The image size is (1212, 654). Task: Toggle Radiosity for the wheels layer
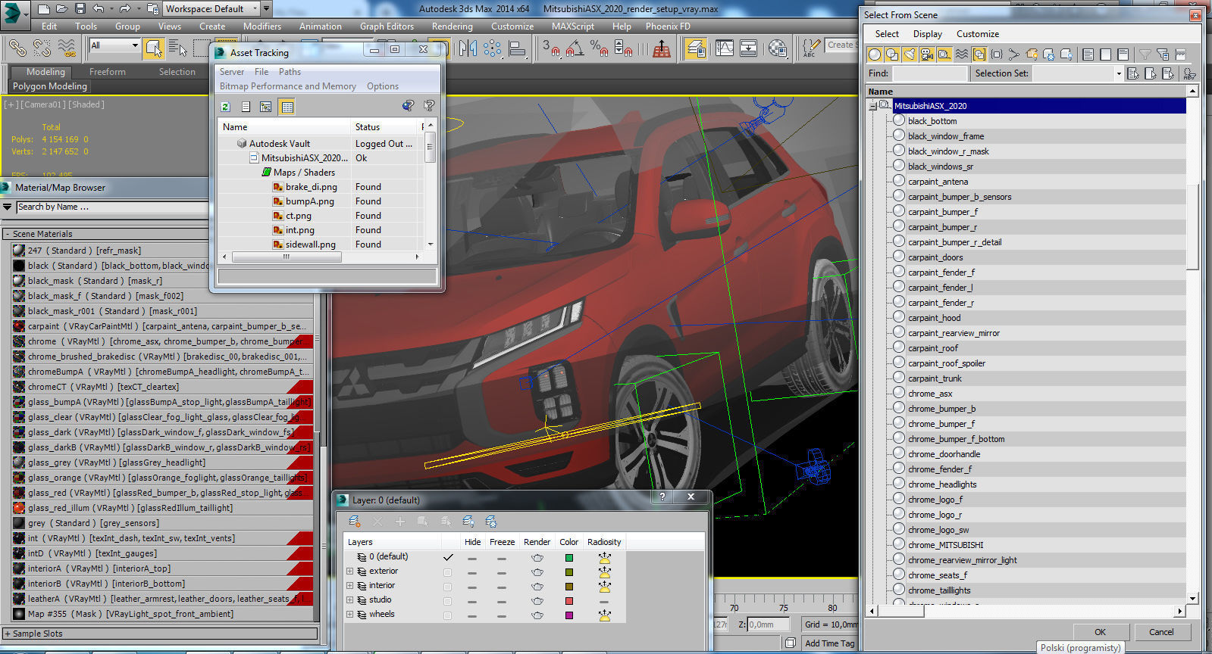coord(604,615)
